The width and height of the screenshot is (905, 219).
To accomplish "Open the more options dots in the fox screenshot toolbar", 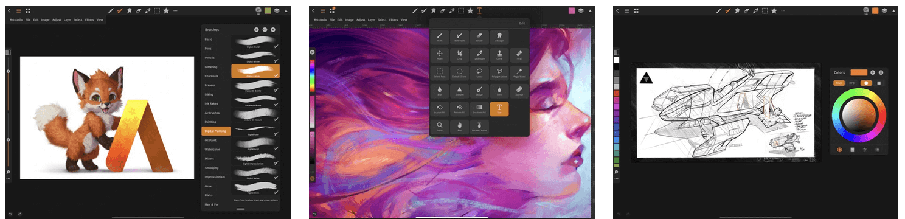I will (176, 10).
